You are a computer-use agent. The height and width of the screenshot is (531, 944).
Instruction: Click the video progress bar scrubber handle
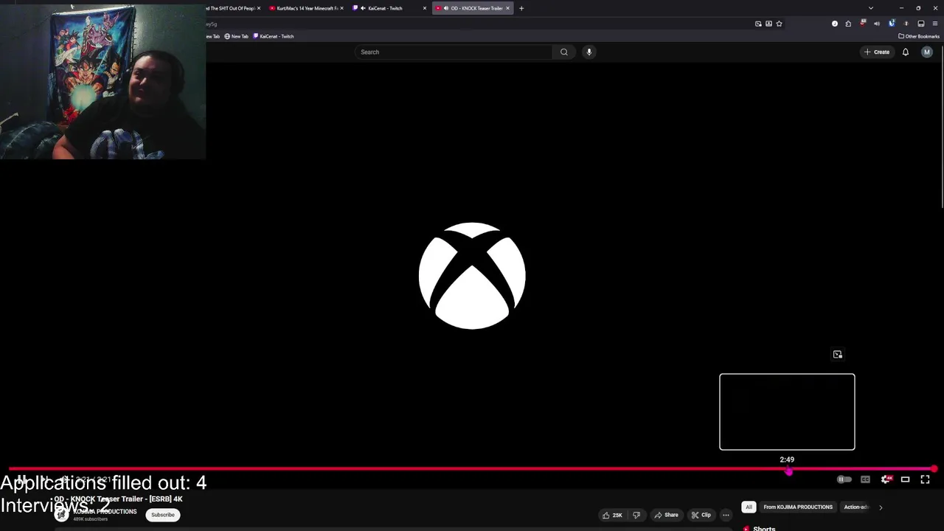pyautogui.click(x=934, y=469)
